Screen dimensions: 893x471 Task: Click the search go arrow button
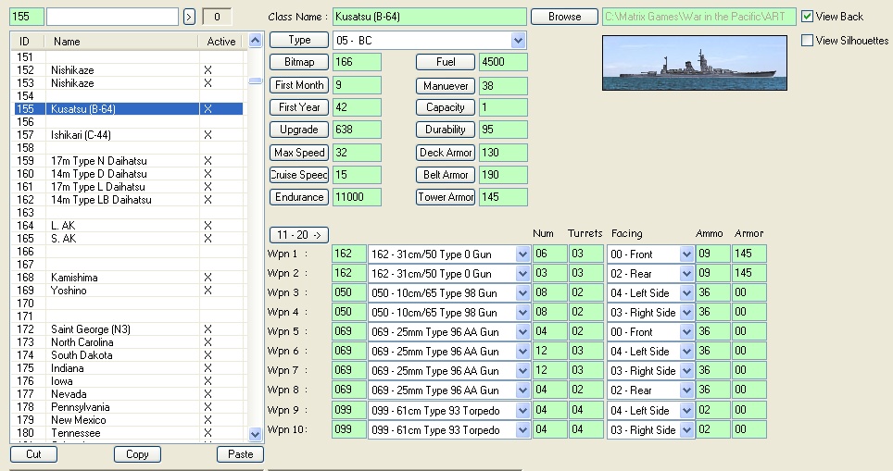pos(189,17)
